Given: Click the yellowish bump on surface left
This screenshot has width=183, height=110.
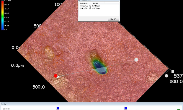Looking at the screenshot, I should (50, 53).
